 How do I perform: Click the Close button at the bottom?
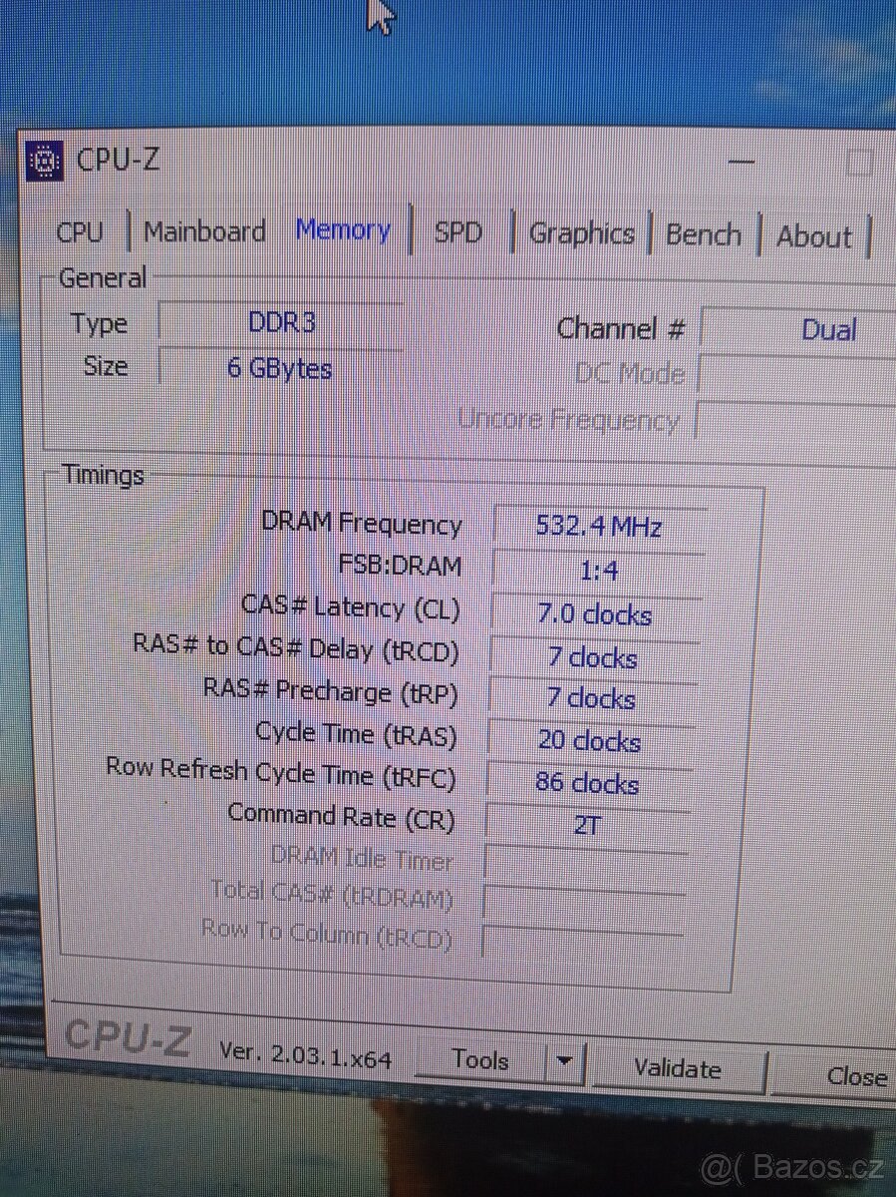pos(855,1077)
